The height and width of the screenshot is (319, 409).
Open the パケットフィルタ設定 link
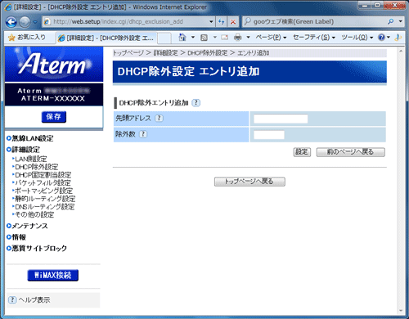tap(42, 182)
